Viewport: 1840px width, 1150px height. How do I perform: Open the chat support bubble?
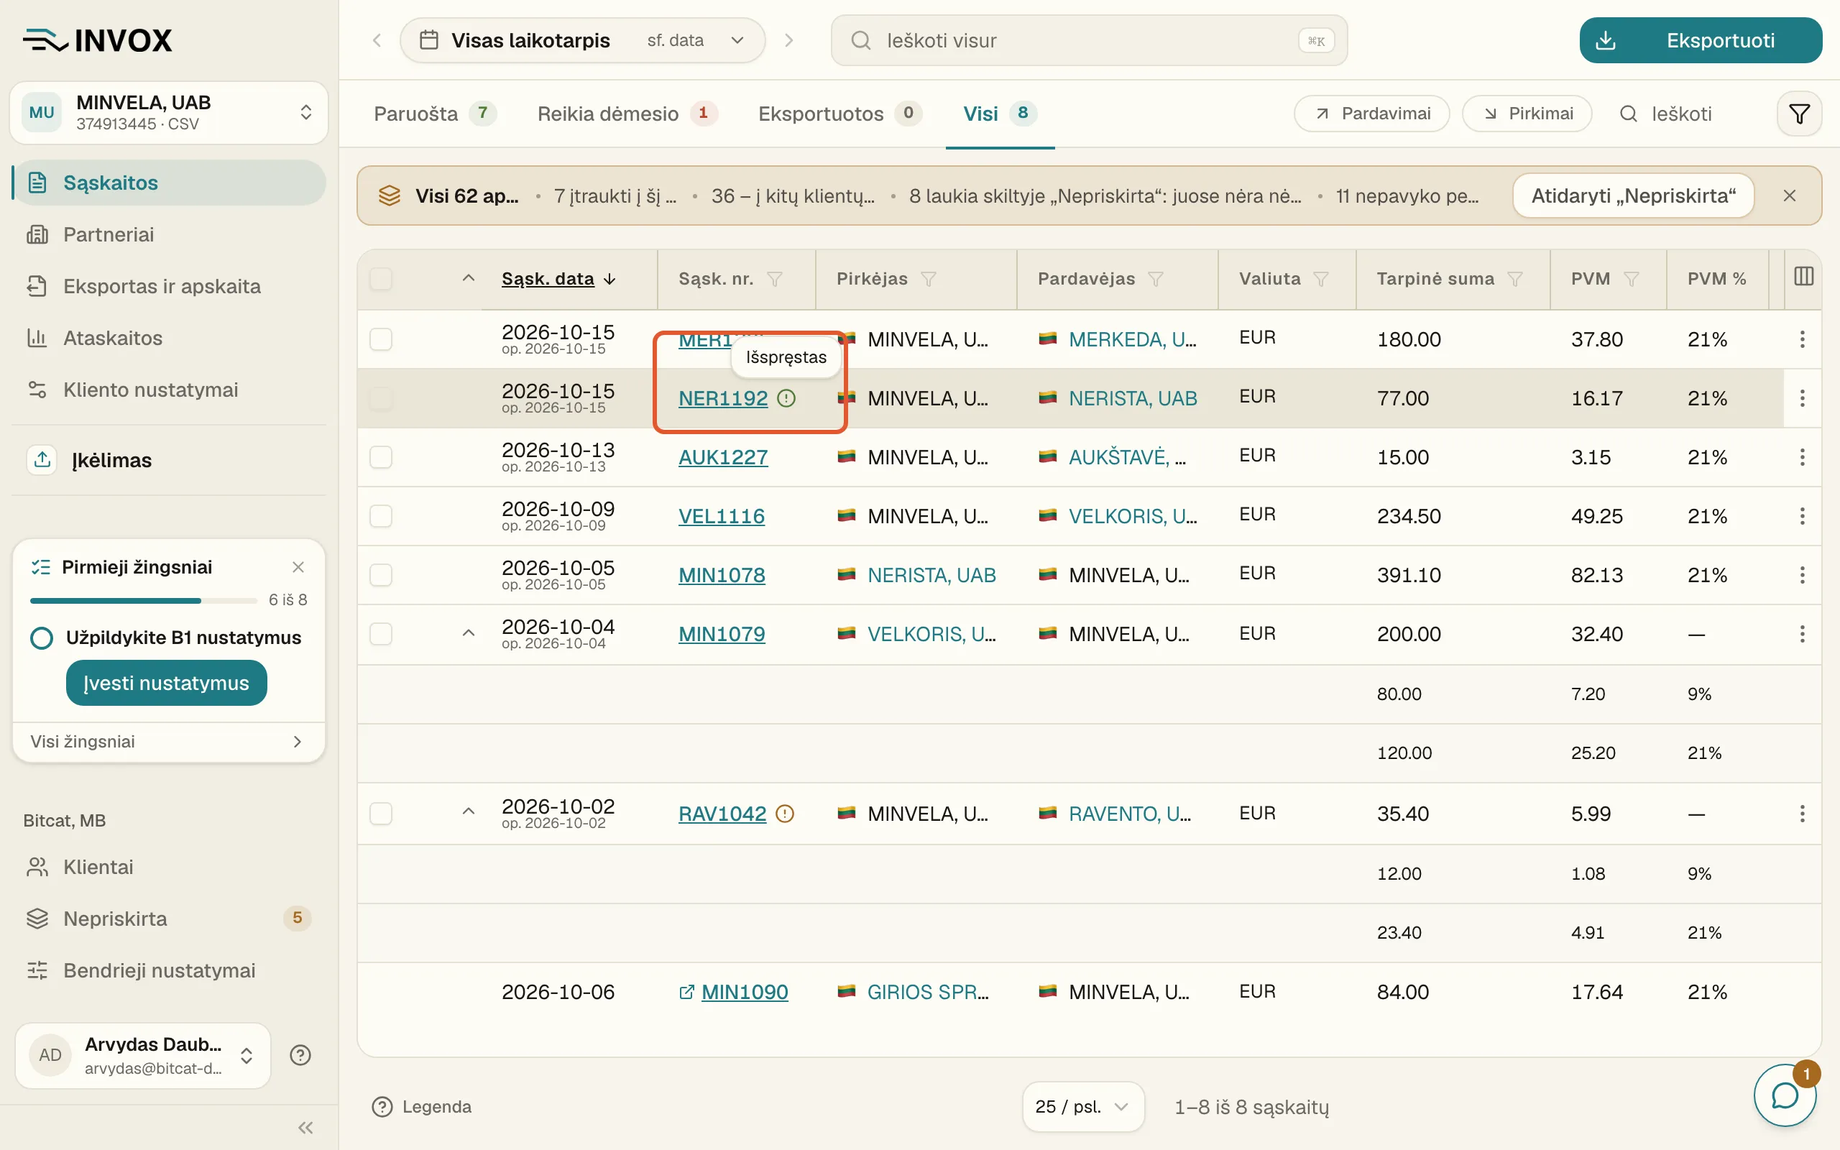1785,1095
